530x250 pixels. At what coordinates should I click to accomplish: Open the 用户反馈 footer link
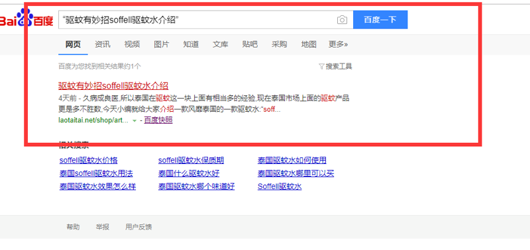[x=138, y=227]
